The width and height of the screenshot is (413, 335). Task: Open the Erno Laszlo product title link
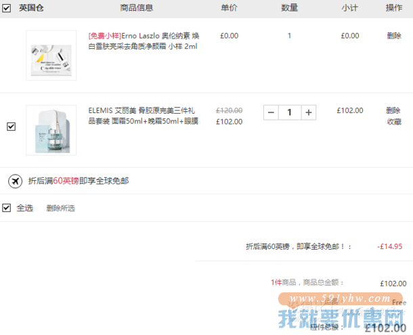pyautogui.click(x=144, y=41)
